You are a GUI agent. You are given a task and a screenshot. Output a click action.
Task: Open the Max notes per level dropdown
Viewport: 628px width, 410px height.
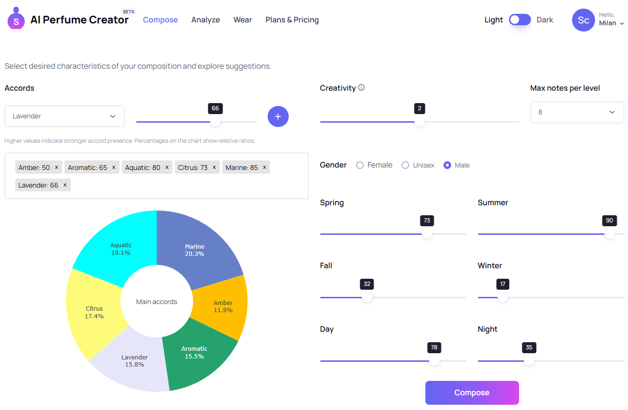[x=577, y=112]
